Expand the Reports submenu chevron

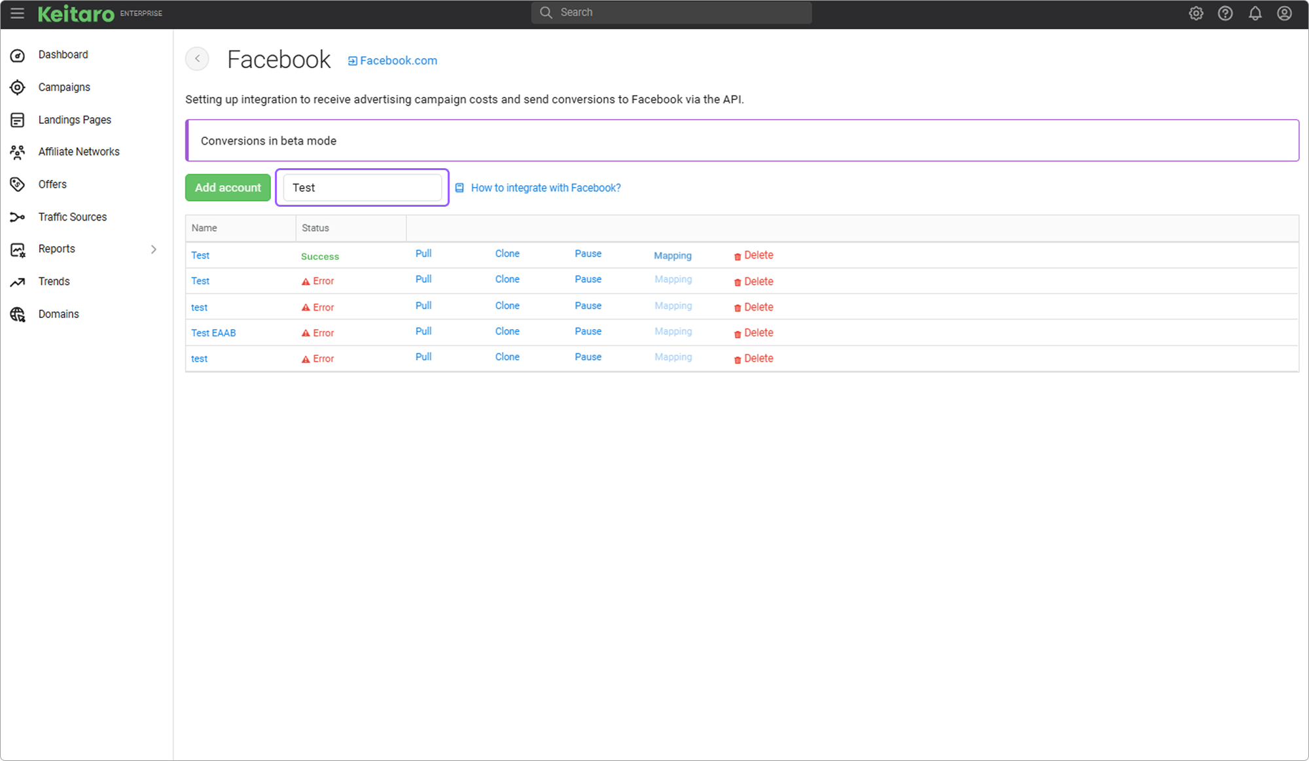(x=154, y=249)
